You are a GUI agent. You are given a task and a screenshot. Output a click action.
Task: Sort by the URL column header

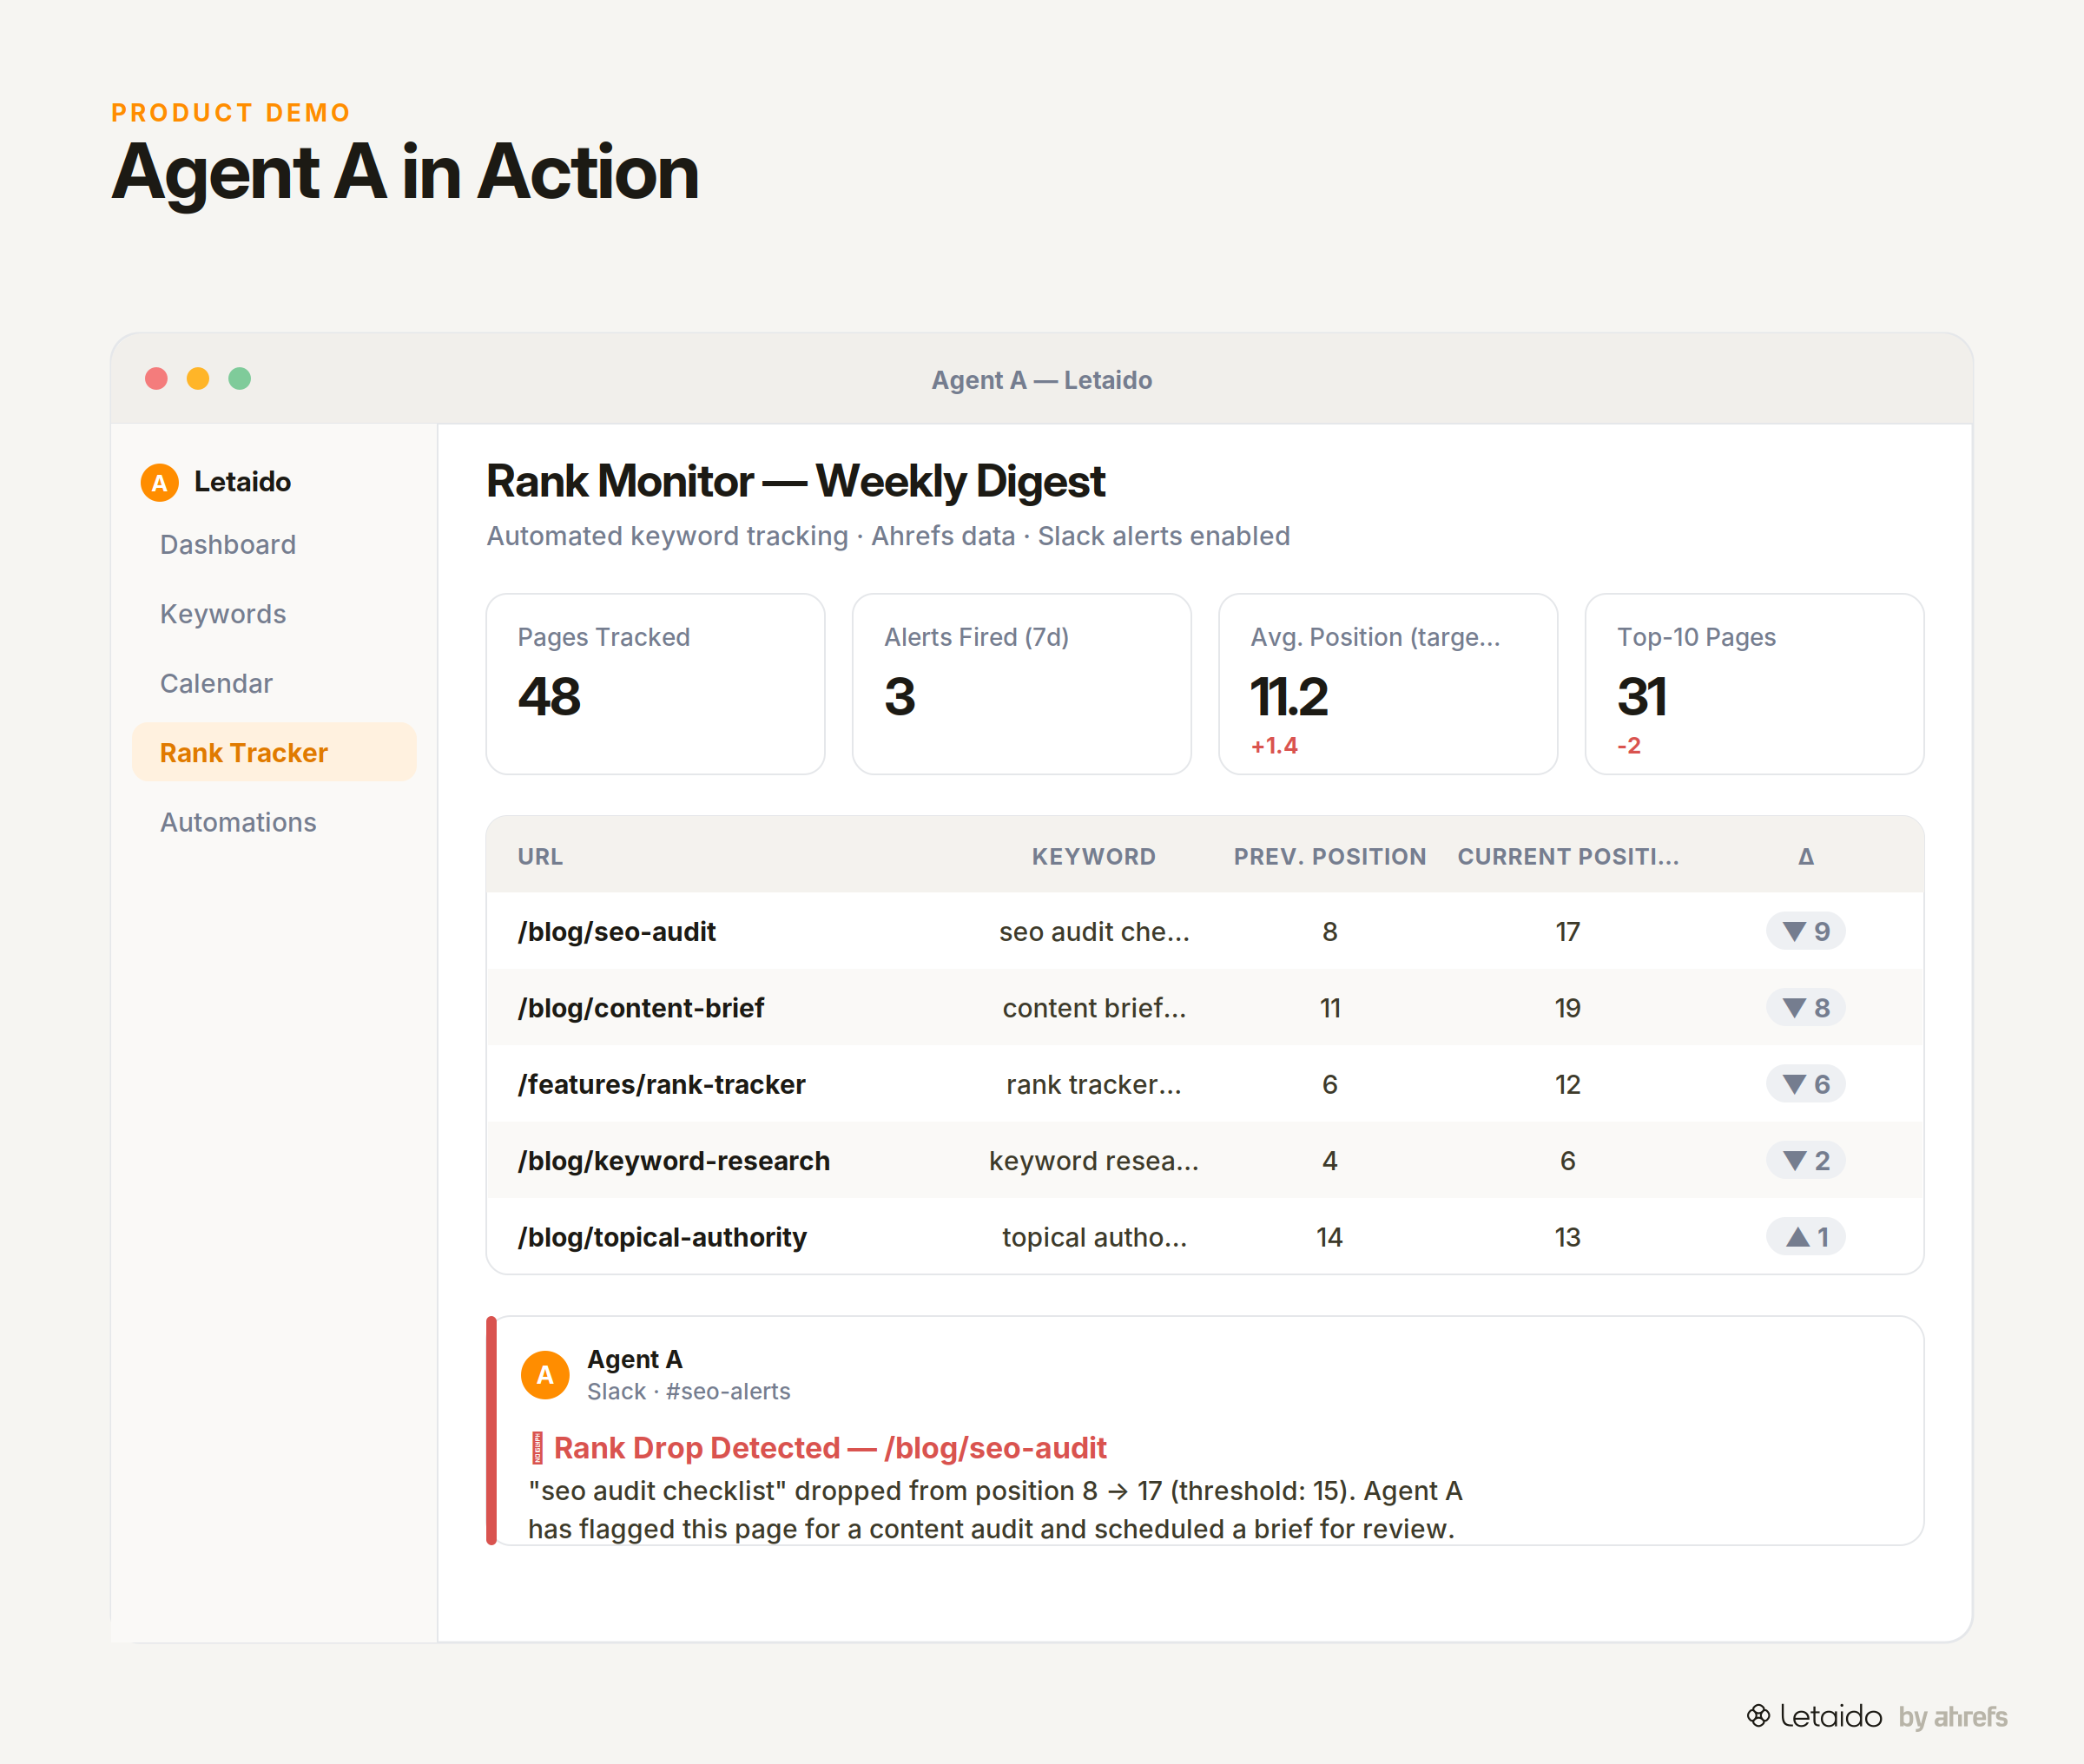point(540,857)
